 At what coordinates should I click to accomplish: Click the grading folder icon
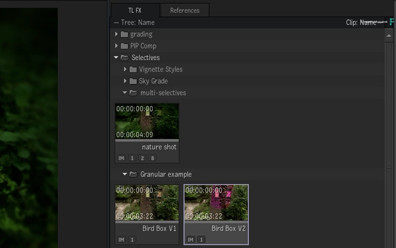point(124,34)
